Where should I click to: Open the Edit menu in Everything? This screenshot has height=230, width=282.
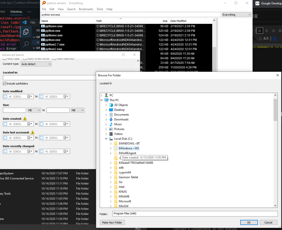52,9
